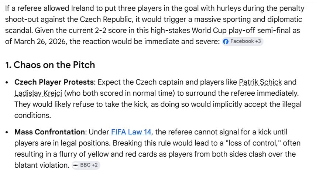Click the Facebook logo in the source chip
This screenshot has height=181, width=316.
pyautogui.click(x=226, y=41)
